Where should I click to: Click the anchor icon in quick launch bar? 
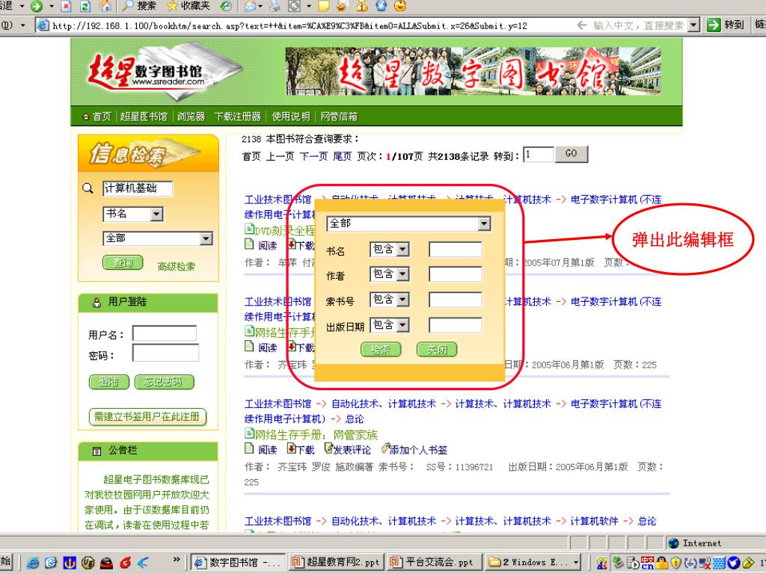click(x=70, y=562)
